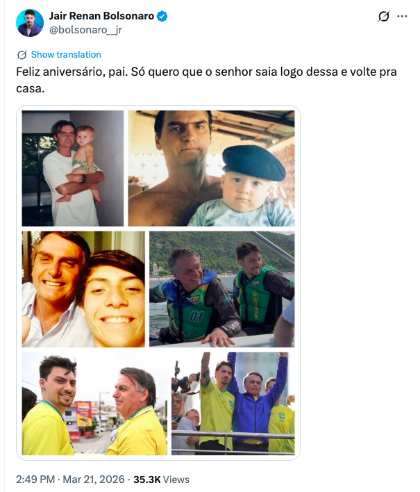Screen dimensions: 420x492
Task: Open the three-dot more options menu
Action: point(402,16)
